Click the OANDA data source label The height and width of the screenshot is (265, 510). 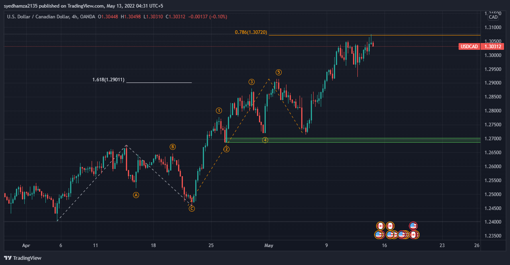87,17
